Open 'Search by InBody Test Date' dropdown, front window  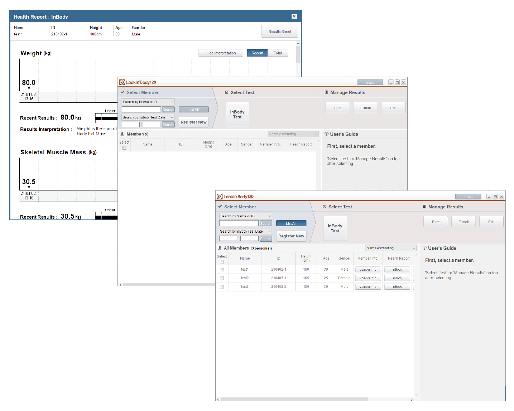tap(246, 232)
